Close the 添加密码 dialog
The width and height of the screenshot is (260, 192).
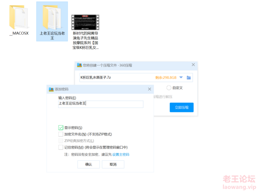tap(150, 89)
